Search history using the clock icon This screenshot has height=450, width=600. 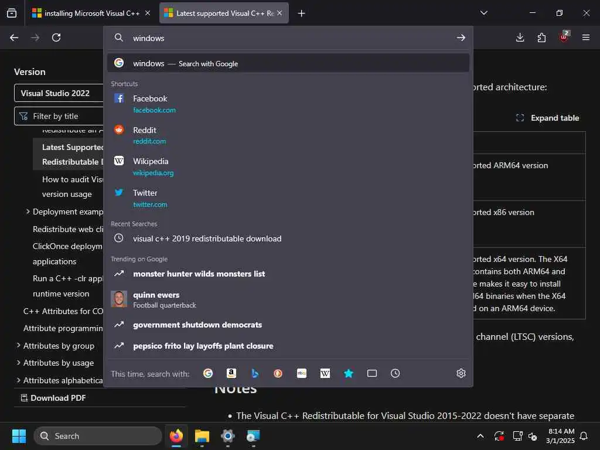[x=396, y=373]
